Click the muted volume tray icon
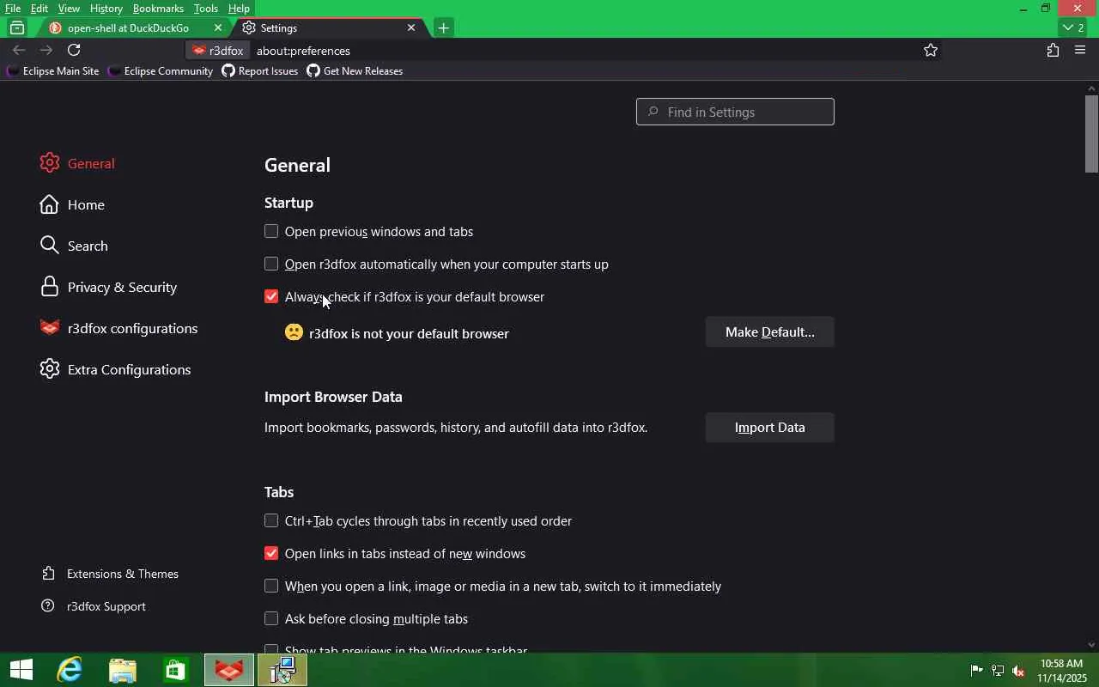1099x687 pixels. click(x=1018, y=671)
